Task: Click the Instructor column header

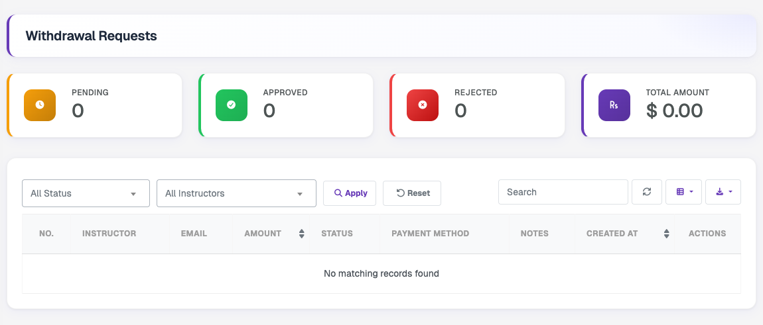Action: point(119,234)
